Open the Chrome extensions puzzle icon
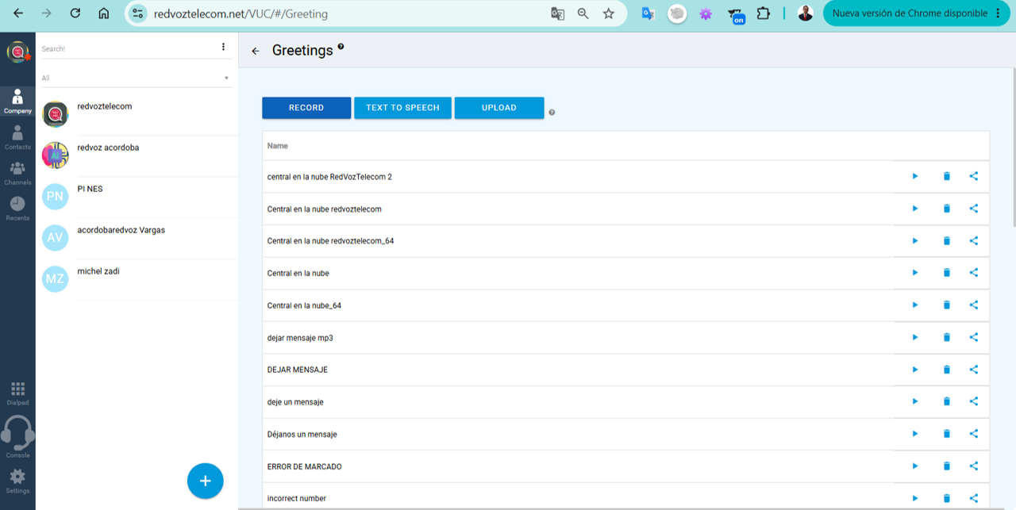 (x=763, y=13)
